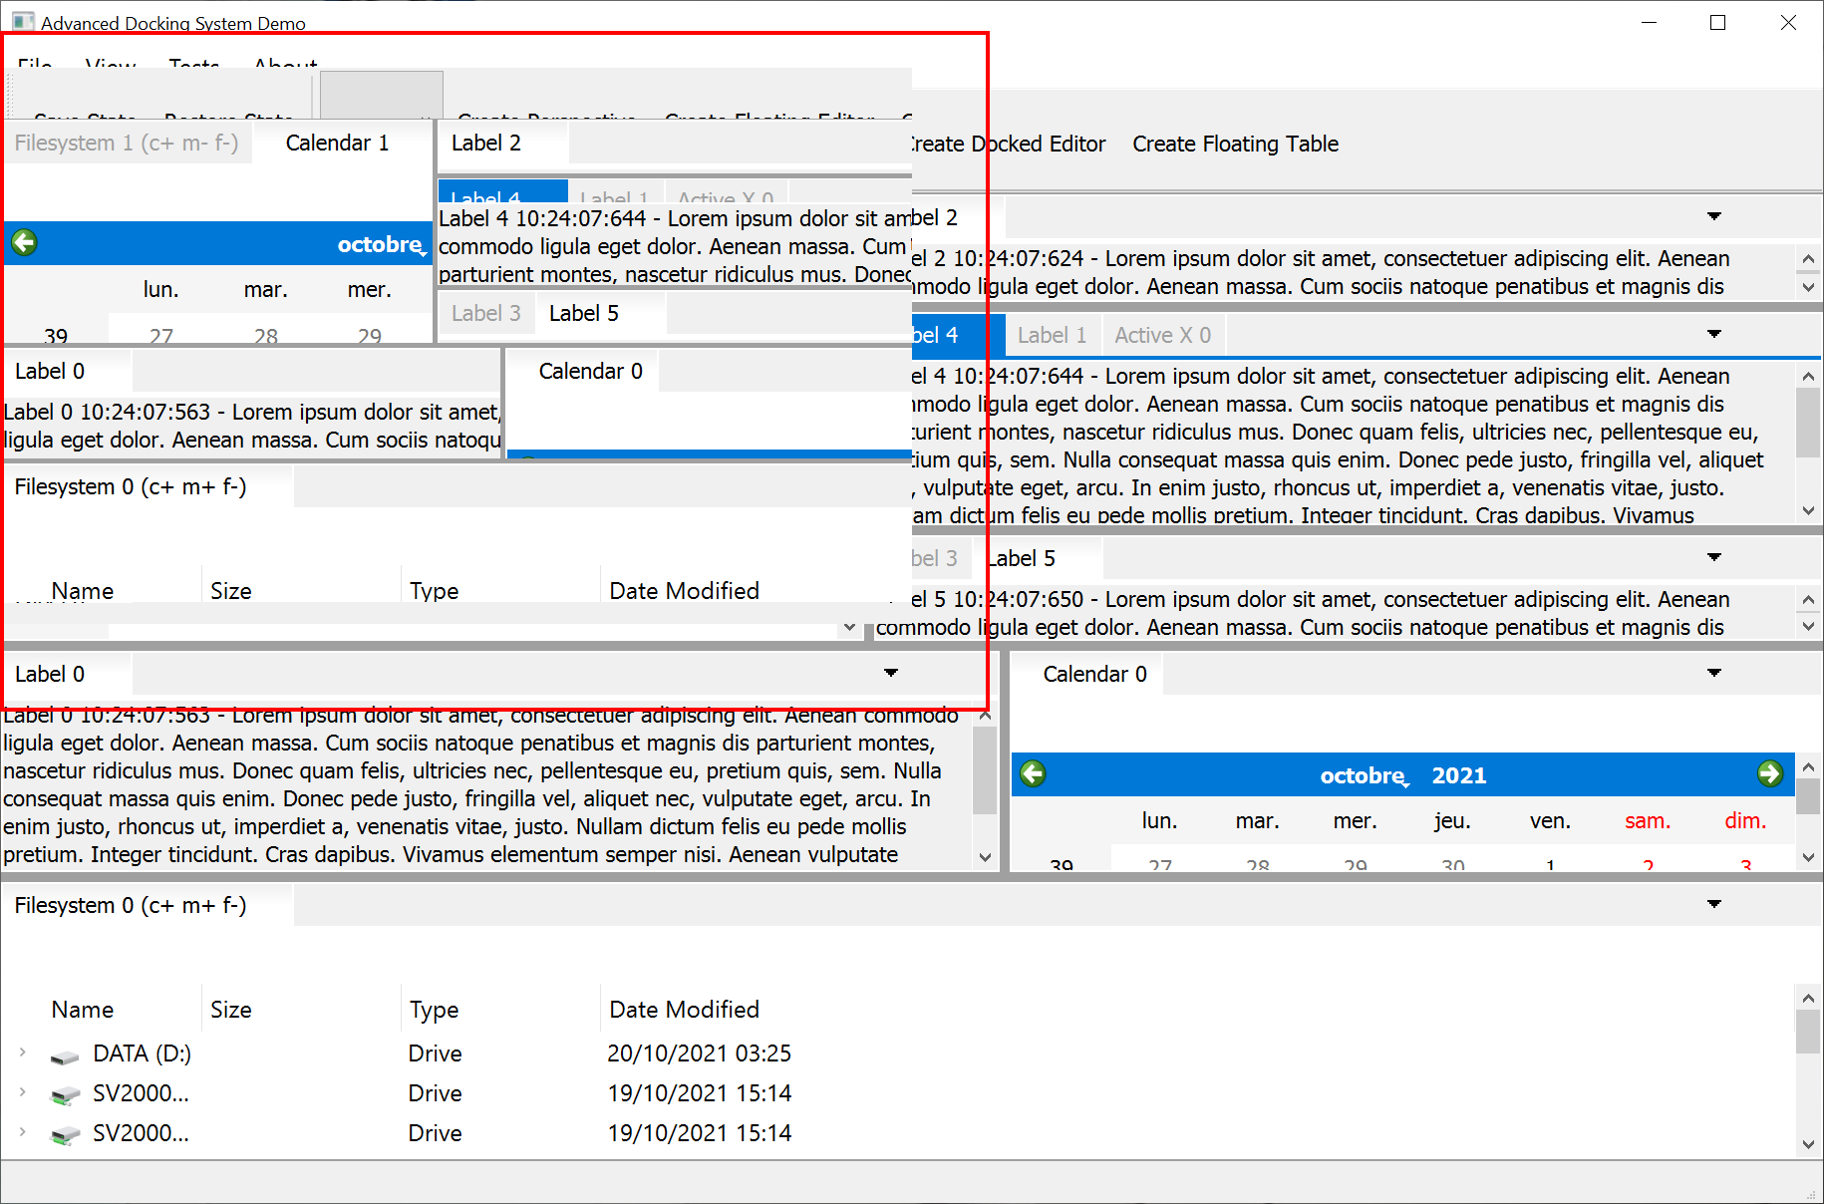The image size is (1824, 1204).
Task: Switch to the Label 5 tab
Action: [583, 312]
